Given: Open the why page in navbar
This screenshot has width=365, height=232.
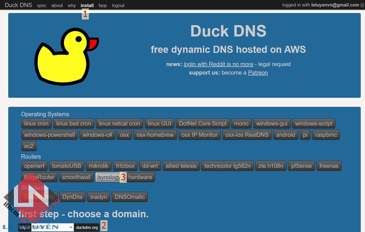Looking at the screenshot, I should pyautogui.click(x=72, y=5).
